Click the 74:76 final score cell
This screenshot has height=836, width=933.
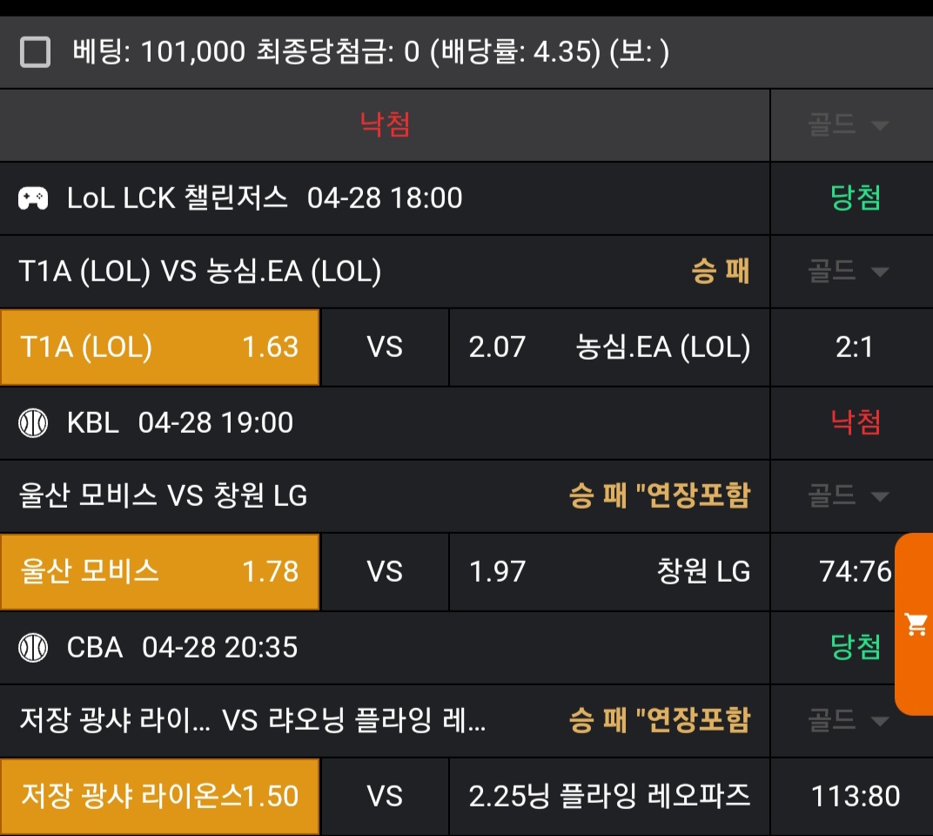point(855,571)
